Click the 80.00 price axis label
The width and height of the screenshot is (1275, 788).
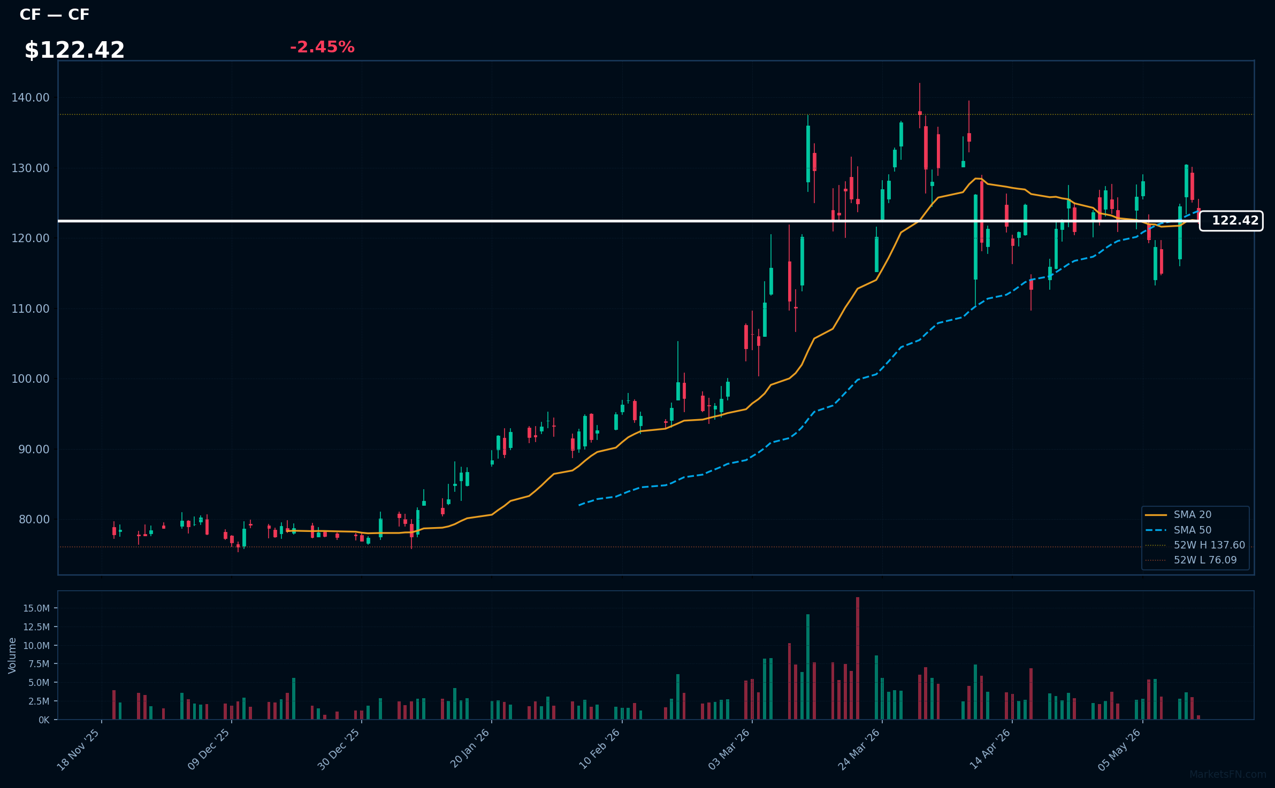33,520
